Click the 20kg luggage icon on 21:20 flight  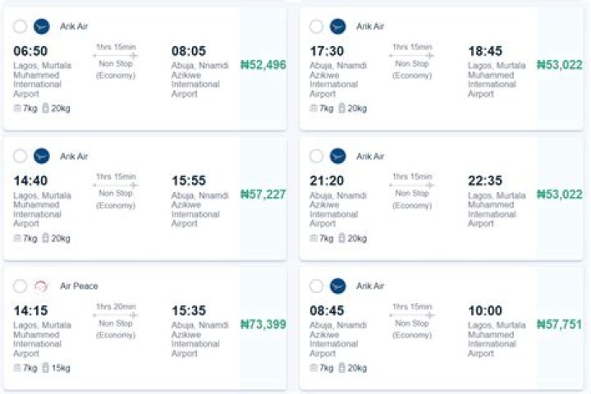[x=341, y=238]
